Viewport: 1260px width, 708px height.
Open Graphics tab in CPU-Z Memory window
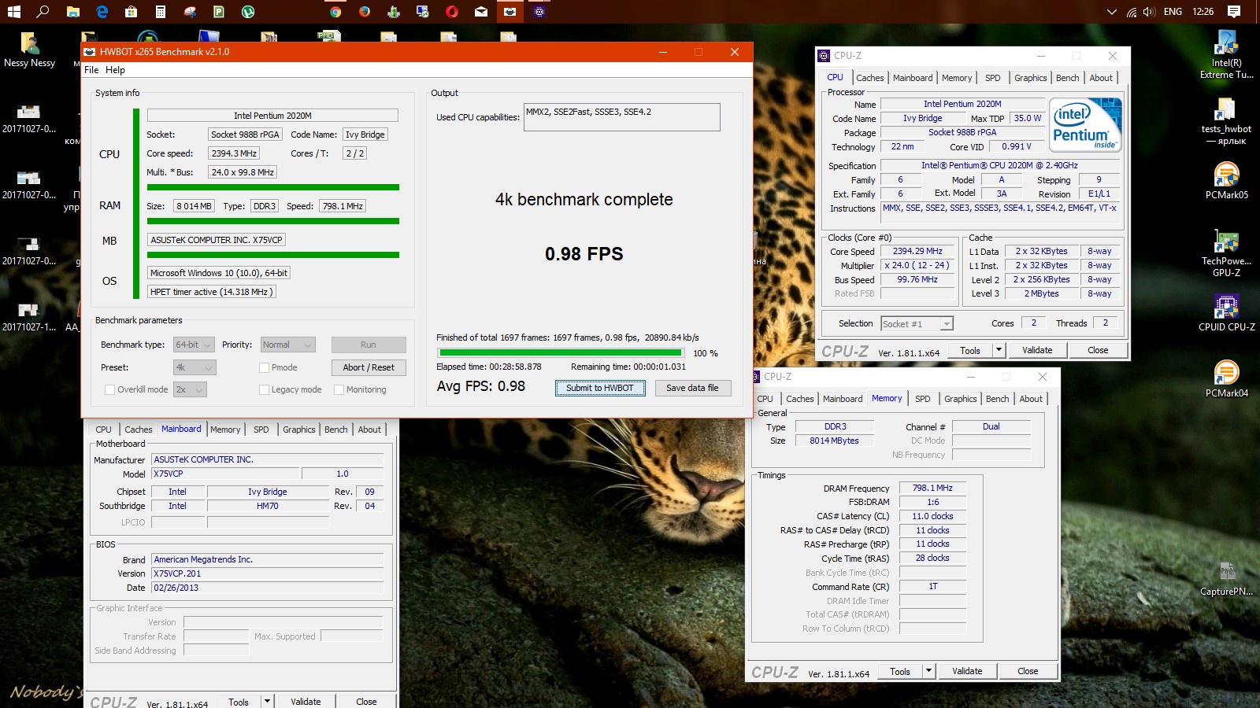(960, 399)
